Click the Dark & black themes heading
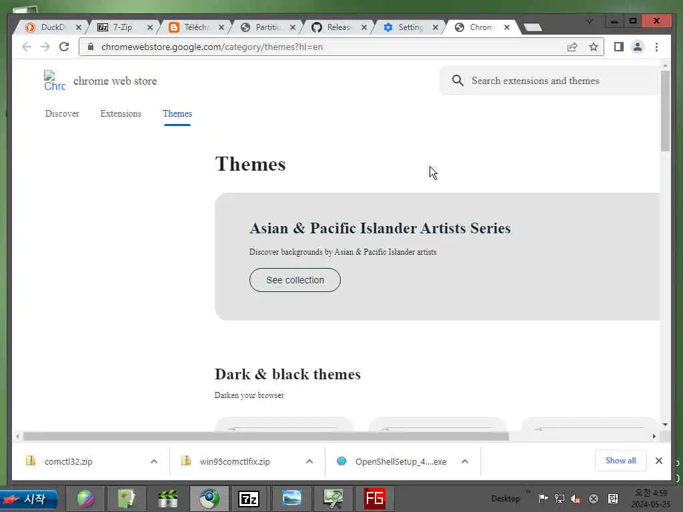The height and width of the screenshot is (512, 683). pos(287,375)
